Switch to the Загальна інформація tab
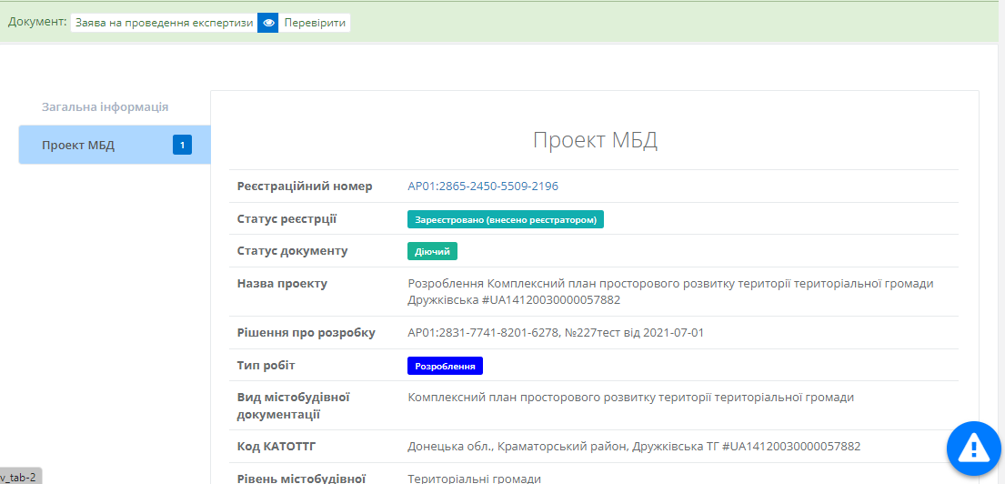1005x484 pixels. click(x=105, y=106)
